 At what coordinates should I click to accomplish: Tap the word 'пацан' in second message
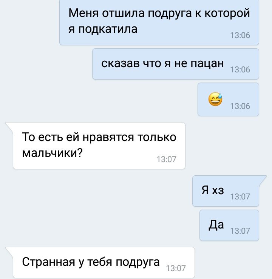207,63
